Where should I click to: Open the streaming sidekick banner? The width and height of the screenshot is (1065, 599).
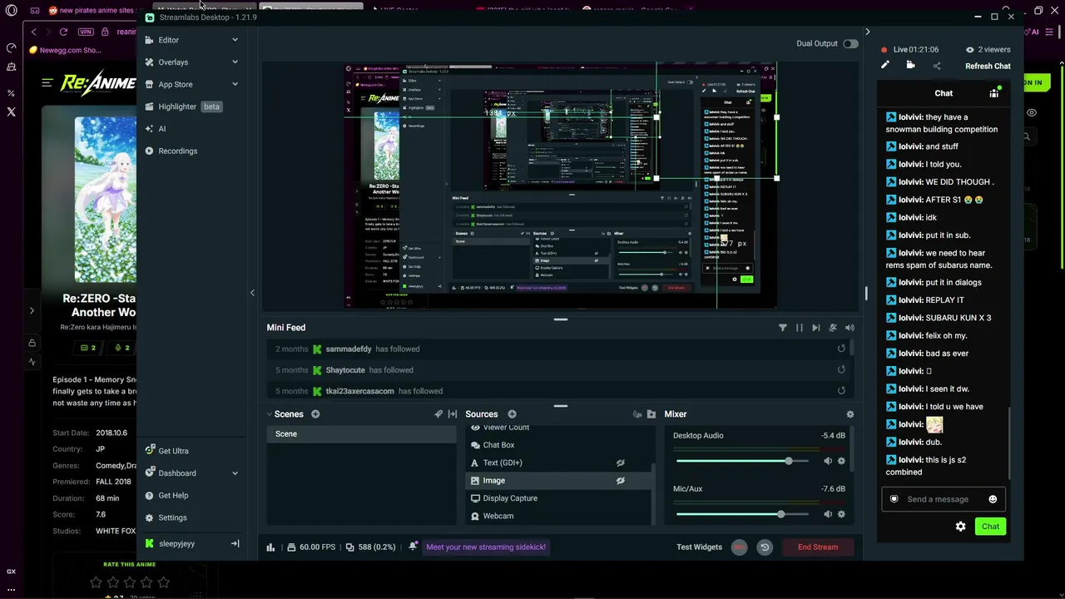click(486, 547)
